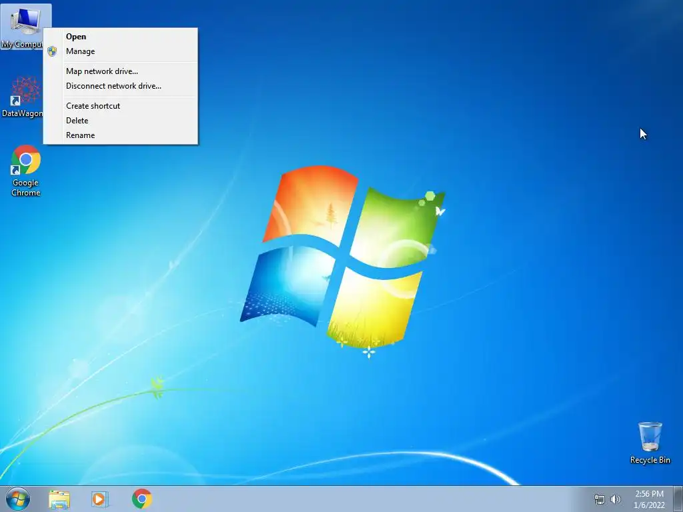This screenshot has width=683, height=512.
Task: Choose Manage in the context menu
Action: coord(120,51)
